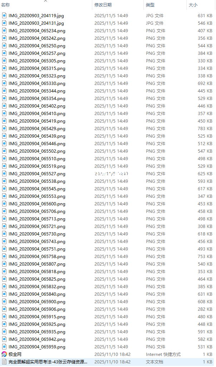The height and width of the screenshot is (367, 216).
Task: Select IMG_20200904_065402.png file name
Action: coord(37,106)
